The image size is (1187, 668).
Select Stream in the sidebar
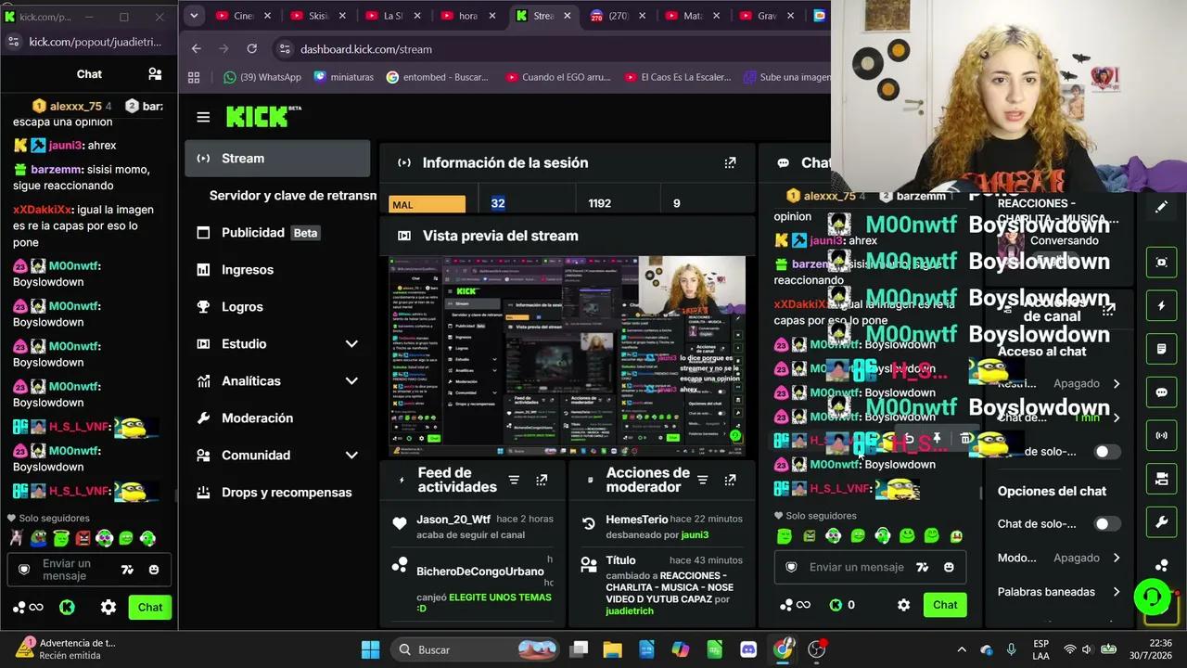[x=277, y=159]
